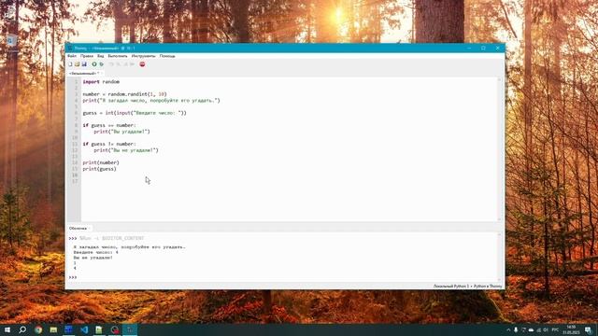Open the Windows Start menu

tap(7, 329)
